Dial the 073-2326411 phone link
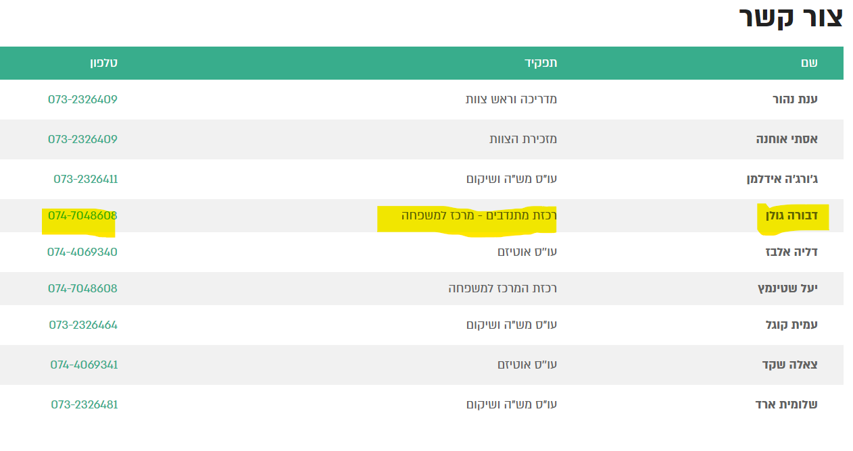 [85, 179]
